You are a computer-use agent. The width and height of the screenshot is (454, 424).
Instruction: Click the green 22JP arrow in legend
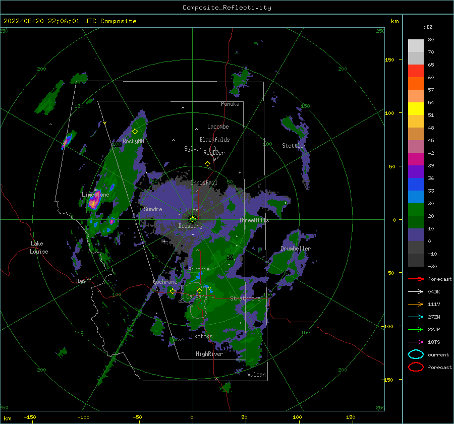[x=416, y=329]
